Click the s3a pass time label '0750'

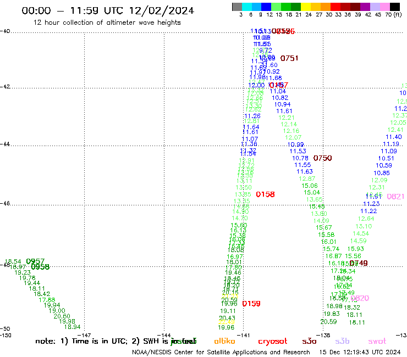pyautogui.click(x=322, y=158)
